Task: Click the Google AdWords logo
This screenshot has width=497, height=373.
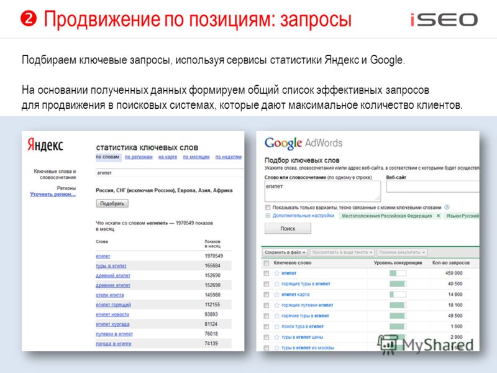Action: click(x=303, y=144)
